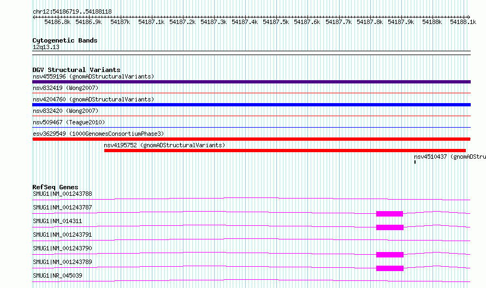Click the magenta exon of NM_014311
The width and height of the screenshot is (486, 288).
pos(390,227)
